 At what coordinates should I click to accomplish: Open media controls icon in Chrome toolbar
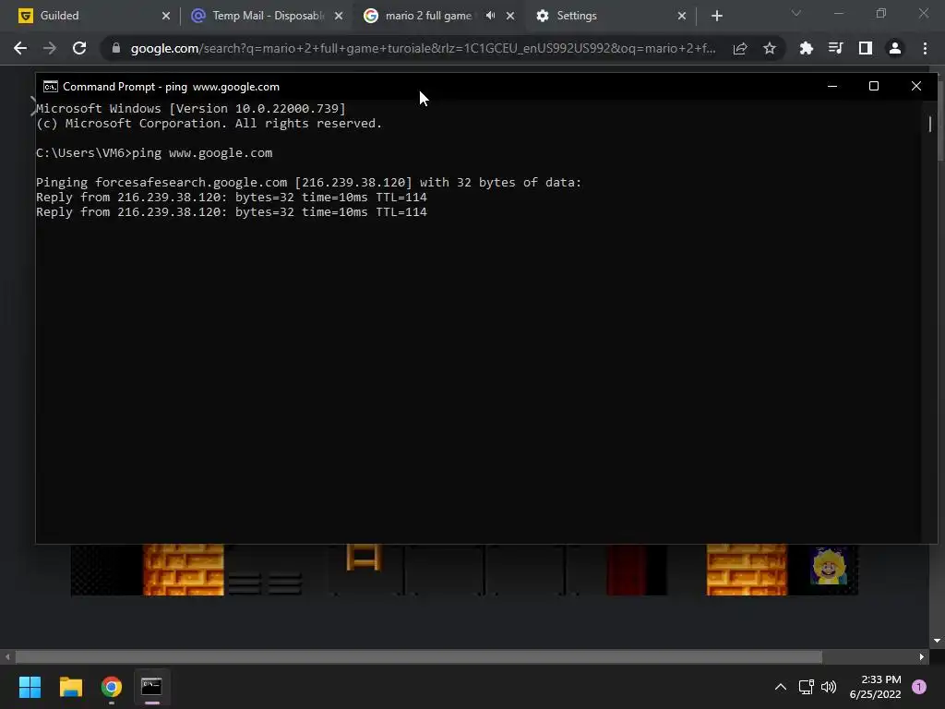pos(835,48)
